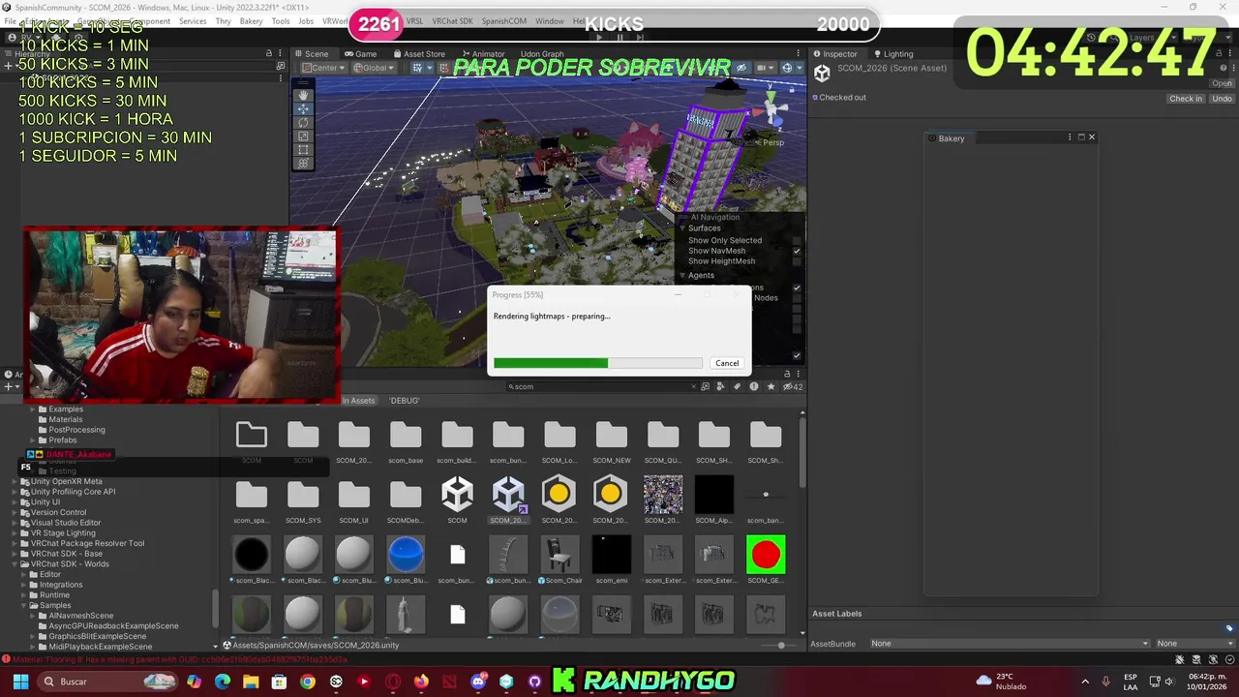
Task: Switch to the Lighting tab
Action: click(892, 54)
